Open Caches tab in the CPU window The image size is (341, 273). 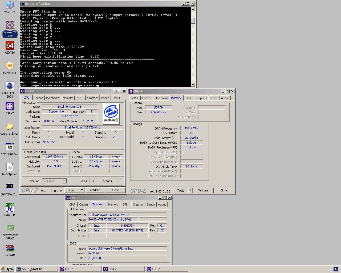38,98
